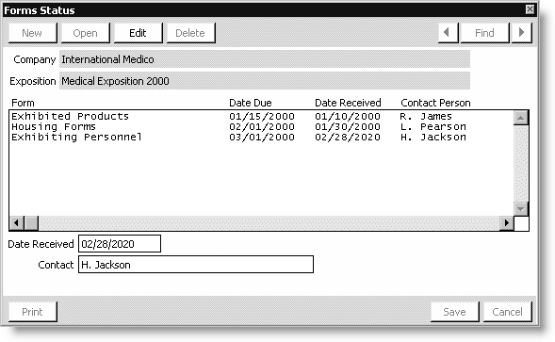Click the list's scroll right arrow
This screenshot has width=555, height=342.
click(x=507, y=223)
